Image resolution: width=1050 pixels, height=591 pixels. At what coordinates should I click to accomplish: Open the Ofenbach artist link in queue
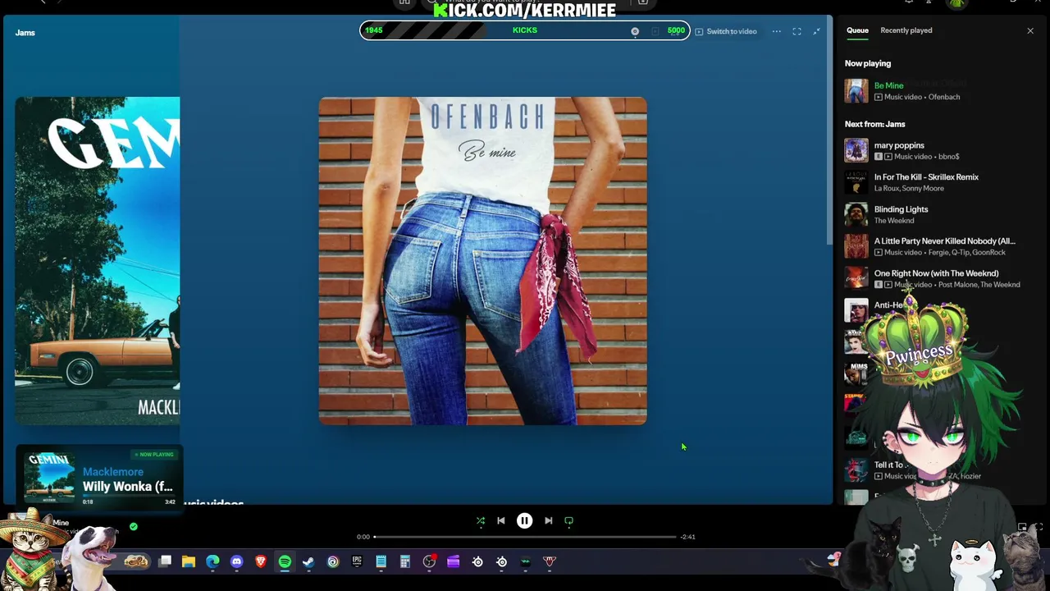point(943,97)
